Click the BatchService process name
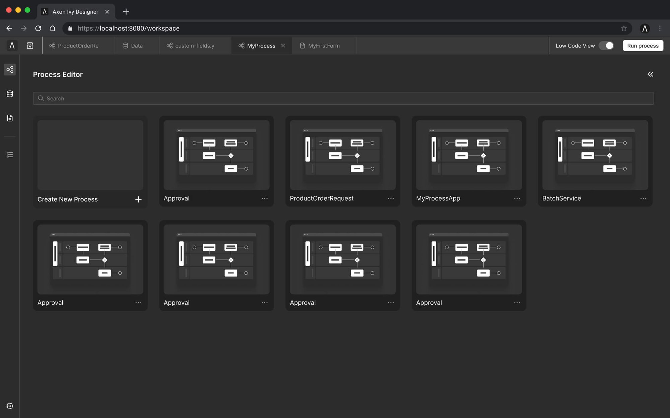670x418 pixels. [x=561, y=198]
